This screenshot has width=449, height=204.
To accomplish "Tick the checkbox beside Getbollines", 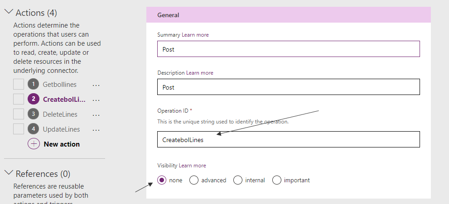I will click(19, 85).
